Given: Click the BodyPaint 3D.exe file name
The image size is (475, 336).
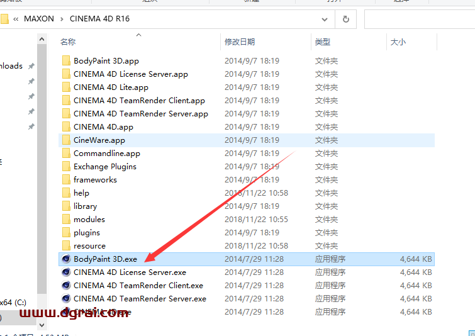Looking at the screenshot, I should coord(105,259).
